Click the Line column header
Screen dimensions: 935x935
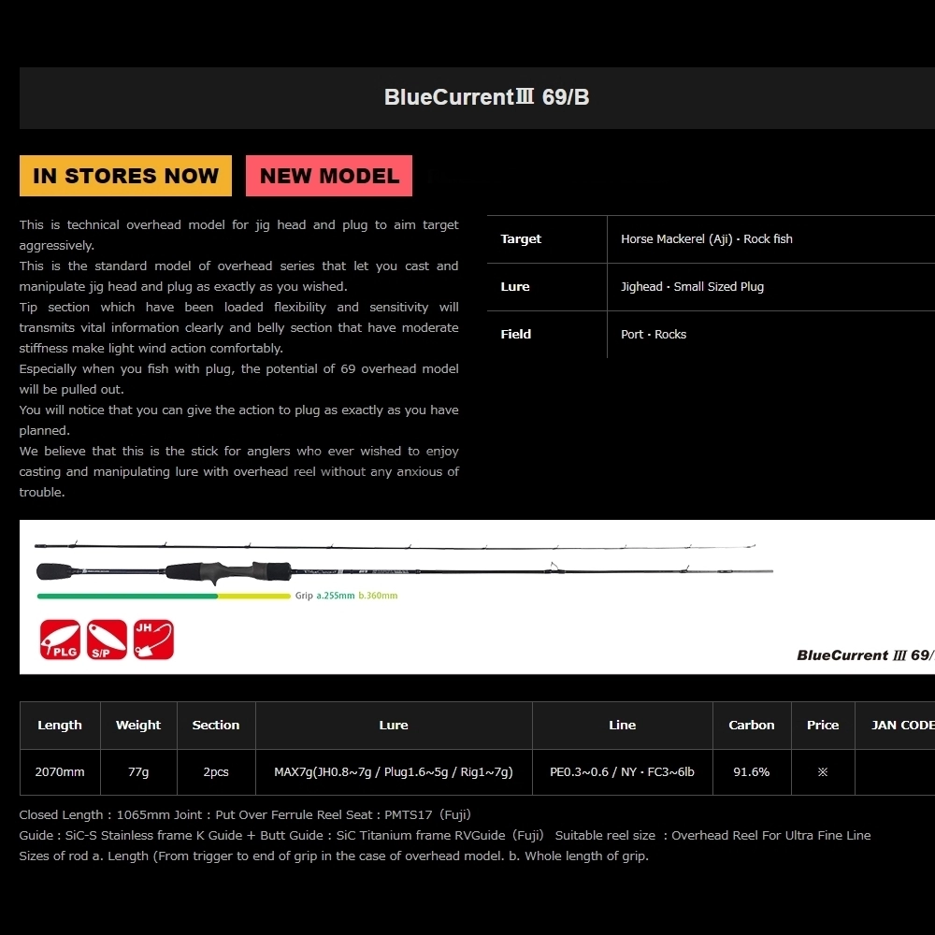pyautogui.click(x=623, y=726)
